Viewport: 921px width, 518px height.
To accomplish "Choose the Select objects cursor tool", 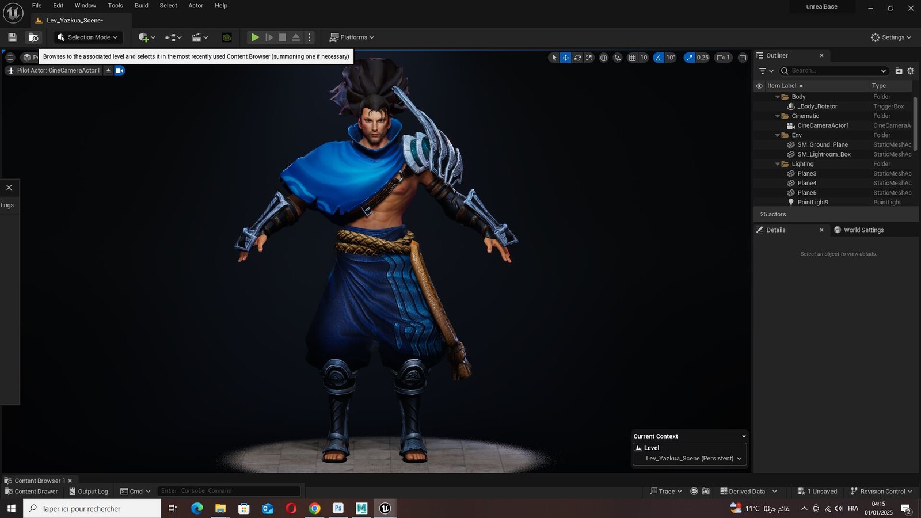I will pos(554,58).
